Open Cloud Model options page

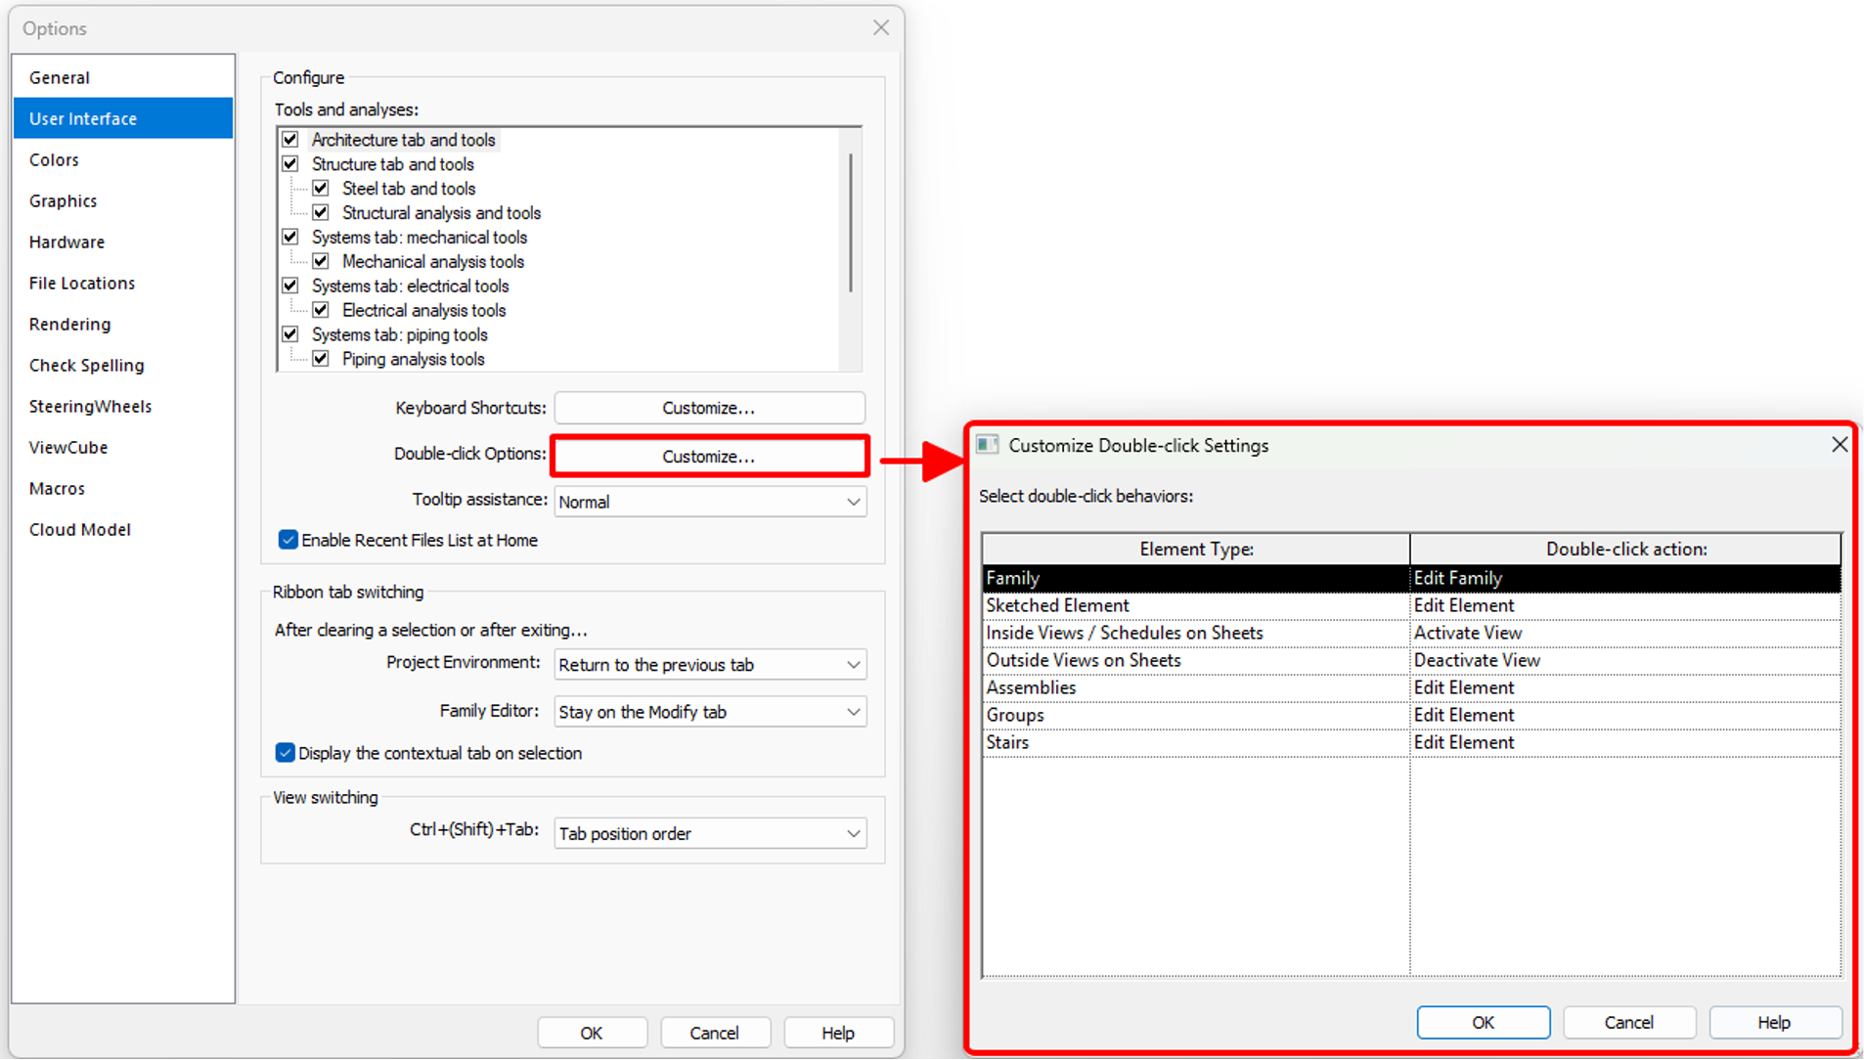click(x=123, y=529)
